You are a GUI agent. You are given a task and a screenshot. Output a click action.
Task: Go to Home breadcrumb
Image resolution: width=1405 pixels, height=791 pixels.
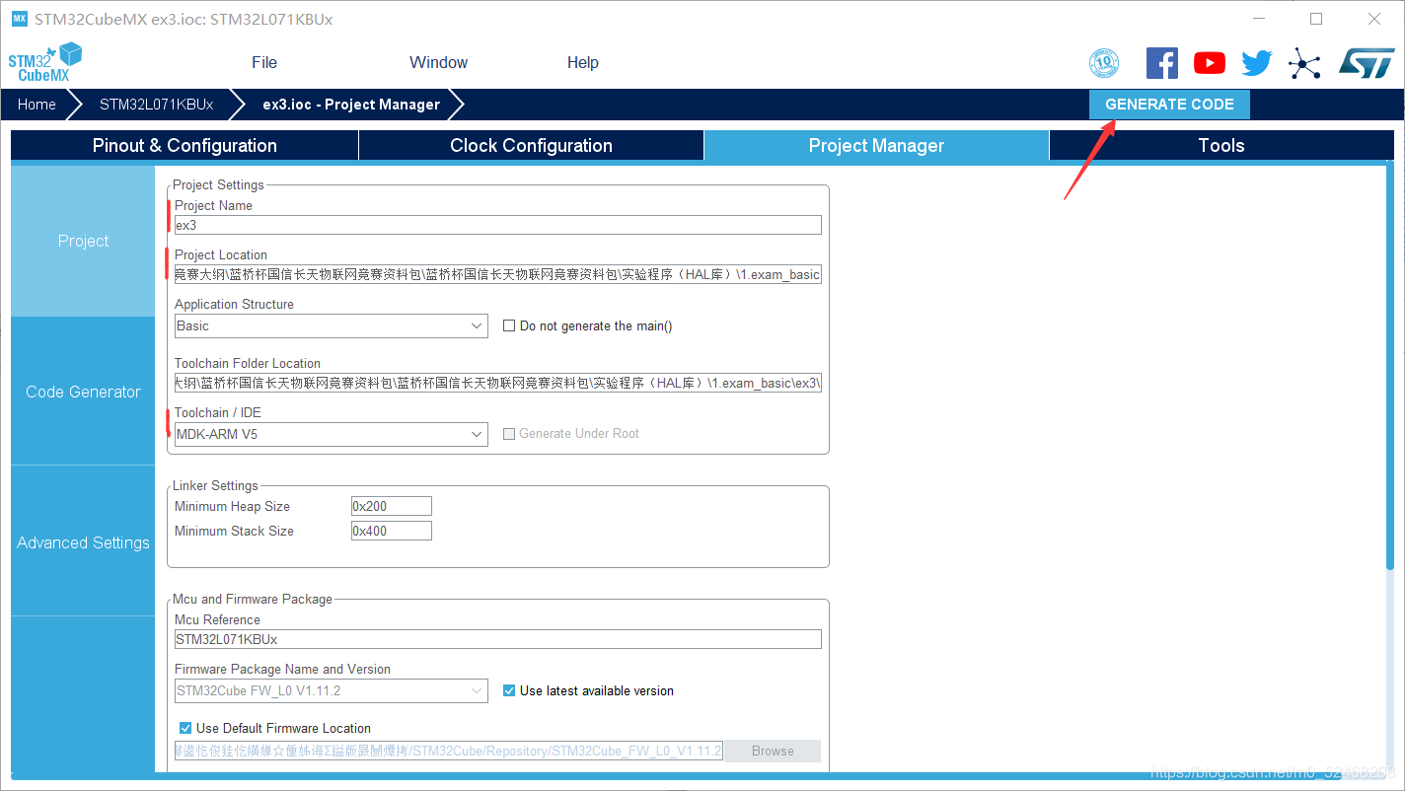(37, 105)
